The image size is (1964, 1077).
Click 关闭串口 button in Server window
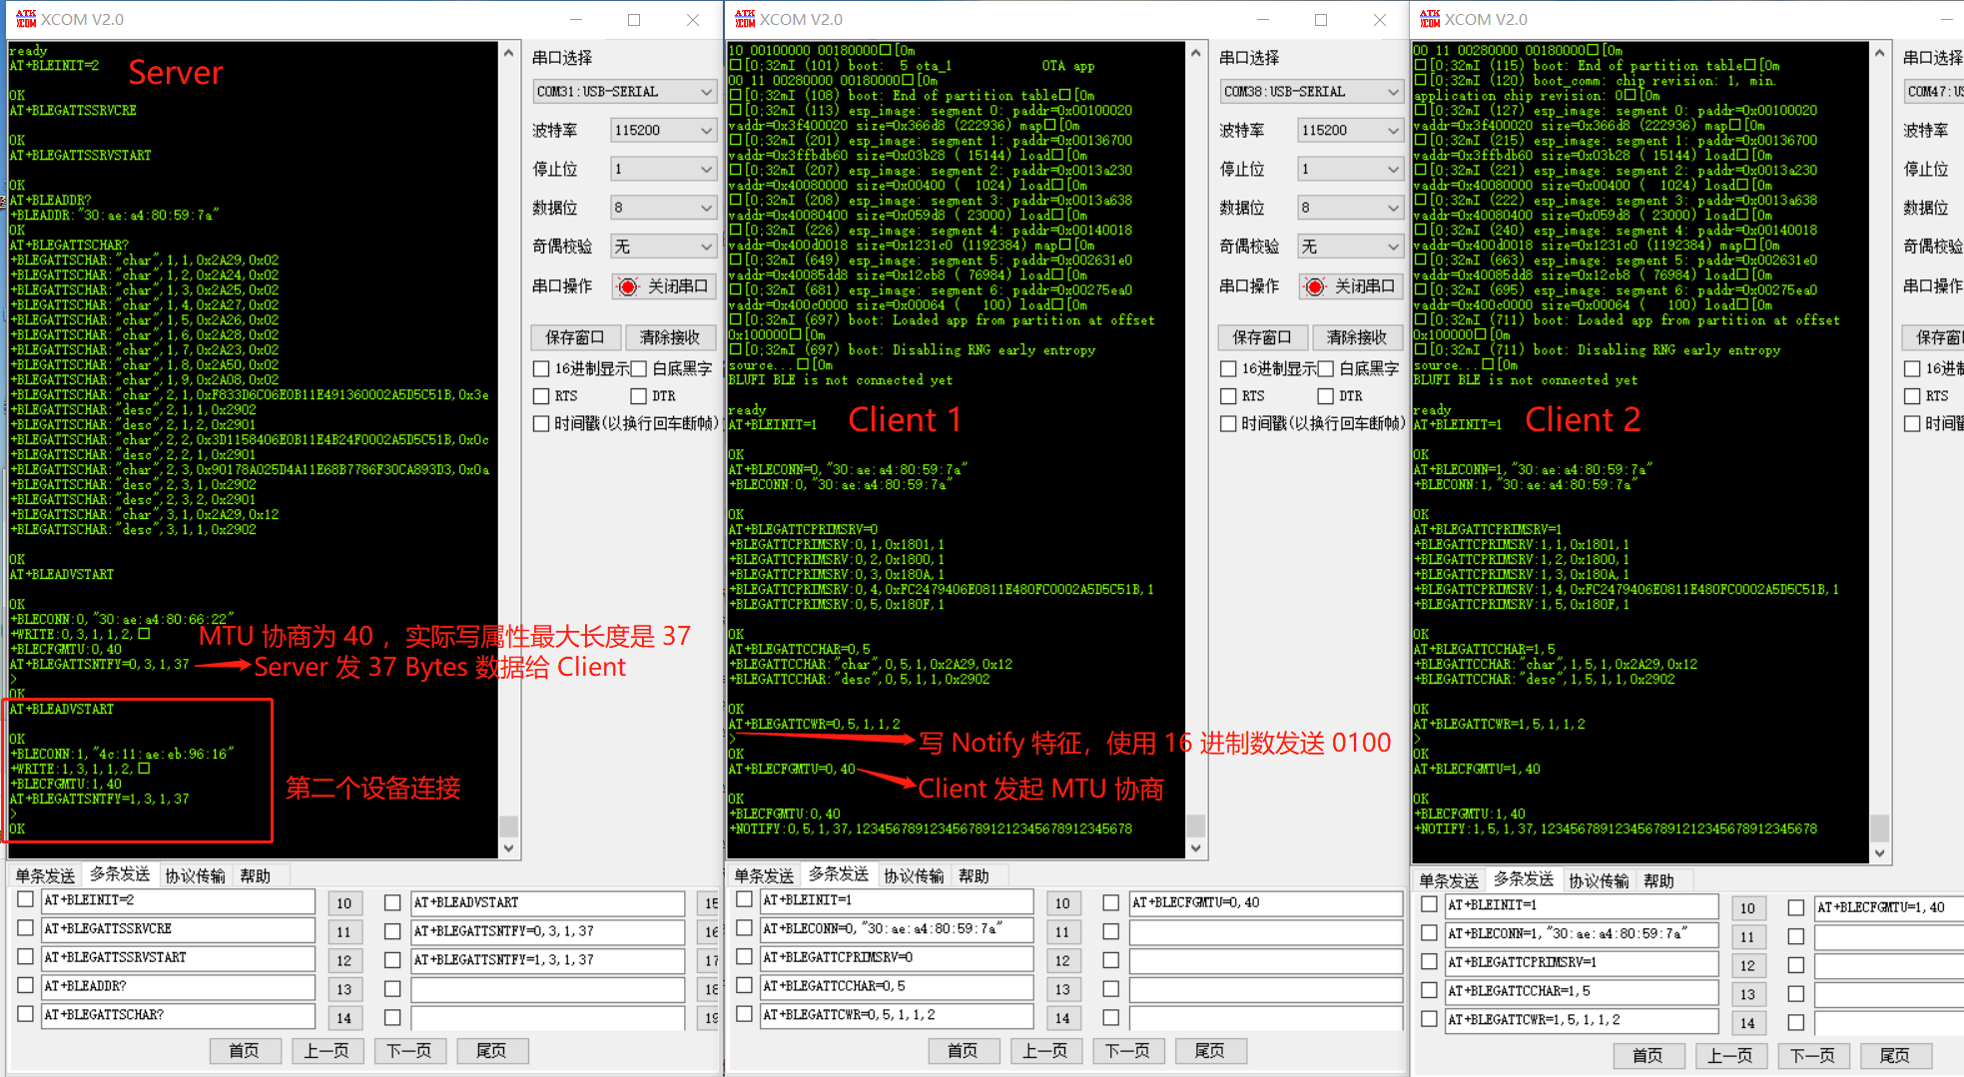coord(663,286)
